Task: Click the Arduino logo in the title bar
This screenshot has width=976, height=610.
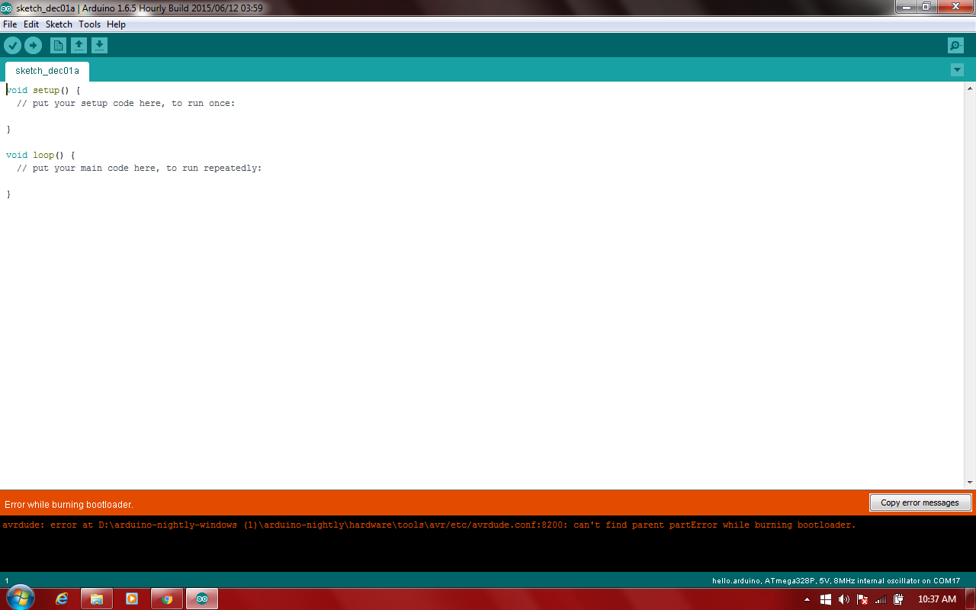Action: (x=7, y=8)
